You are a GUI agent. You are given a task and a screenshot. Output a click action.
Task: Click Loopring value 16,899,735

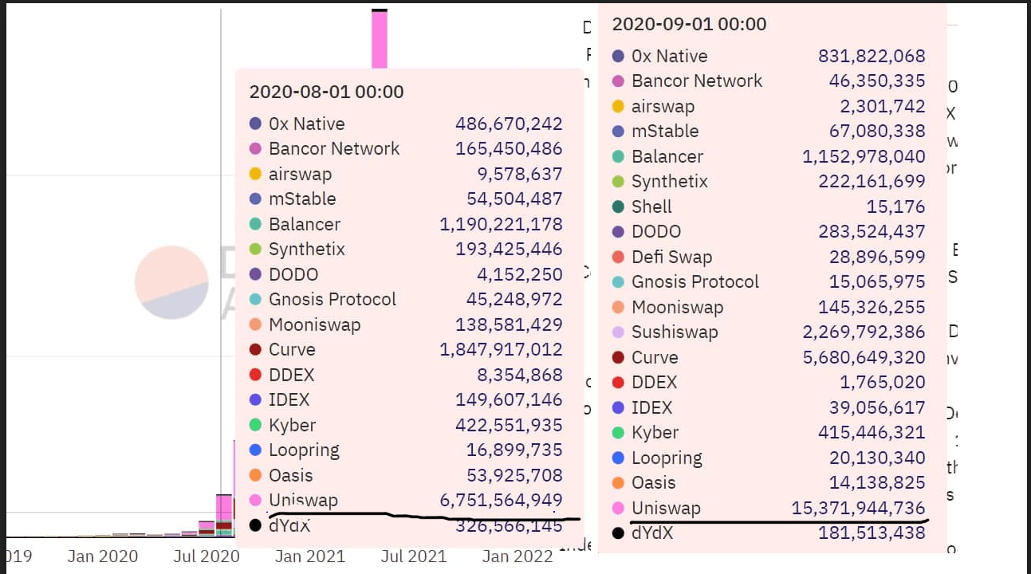[x=514, y=450]
